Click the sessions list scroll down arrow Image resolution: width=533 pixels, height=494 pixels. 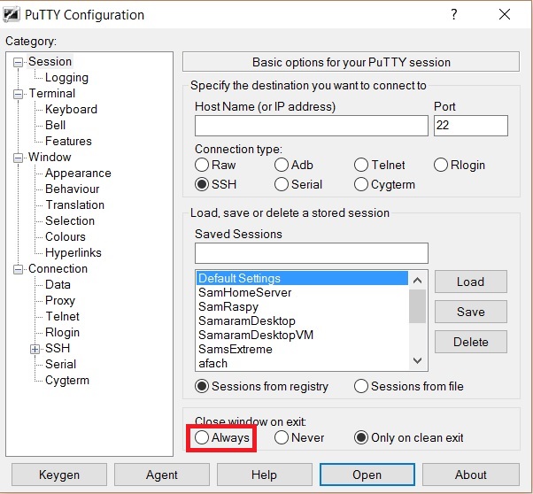pos(417,360)
